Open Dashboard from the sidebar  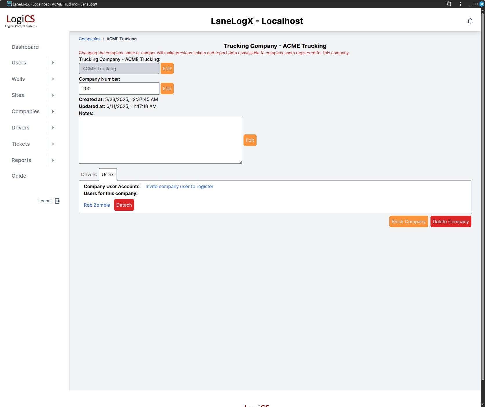click(25, 47)
